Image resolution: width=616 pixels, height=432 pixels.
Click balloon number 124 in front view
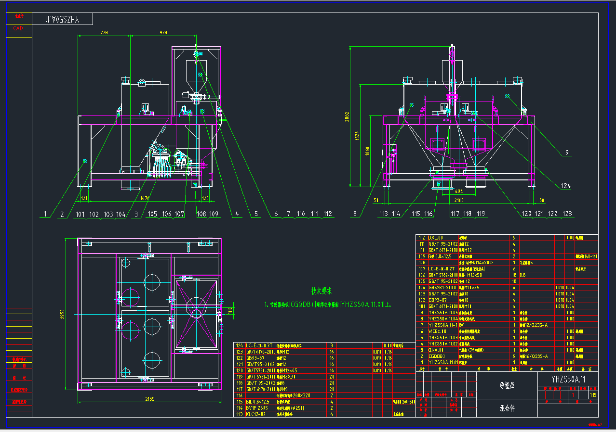pyautogui.click(x=566, y=186)
